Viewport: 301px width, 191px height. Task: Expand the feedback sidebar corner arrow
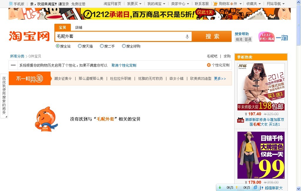6,116
